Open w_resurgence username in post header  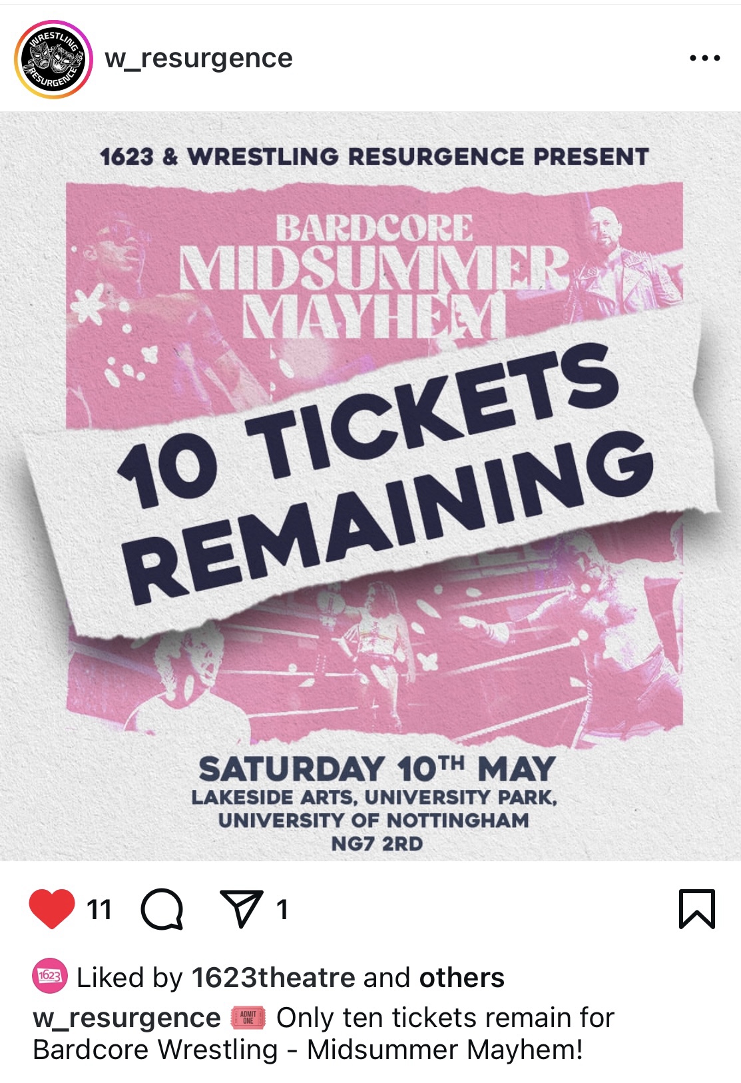click(x=198, y=59)
